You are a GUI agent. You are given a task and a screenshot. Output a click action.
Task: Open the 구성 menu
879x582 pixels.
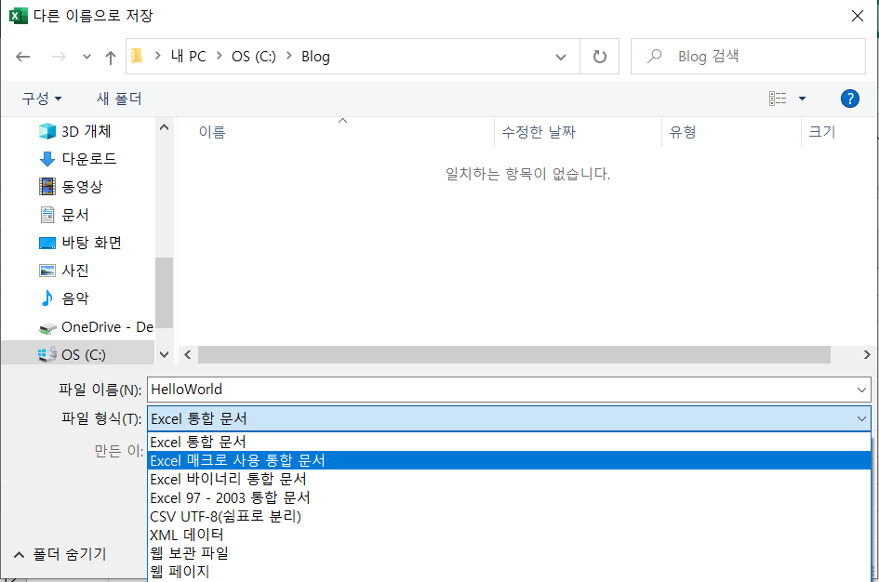[x=42, y=99]
